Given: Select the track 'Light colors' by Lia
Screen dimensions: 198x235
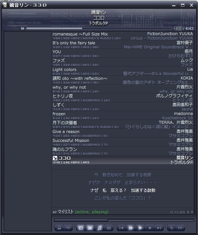Looking at the screenshot, I should pyautogui.click(x=123, y=71).
